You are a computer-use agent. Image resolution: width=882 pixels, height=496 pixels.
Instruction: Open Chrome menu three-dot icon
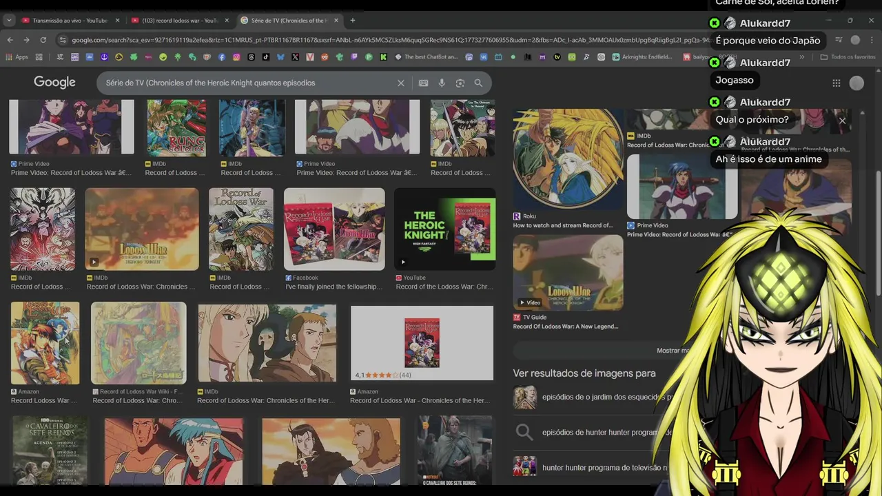[872, 40]
